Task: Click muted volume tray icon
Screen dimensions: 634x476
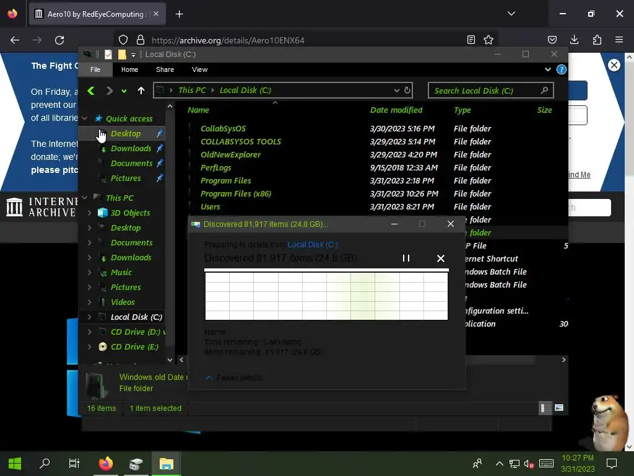Action: tap(529, 464)
